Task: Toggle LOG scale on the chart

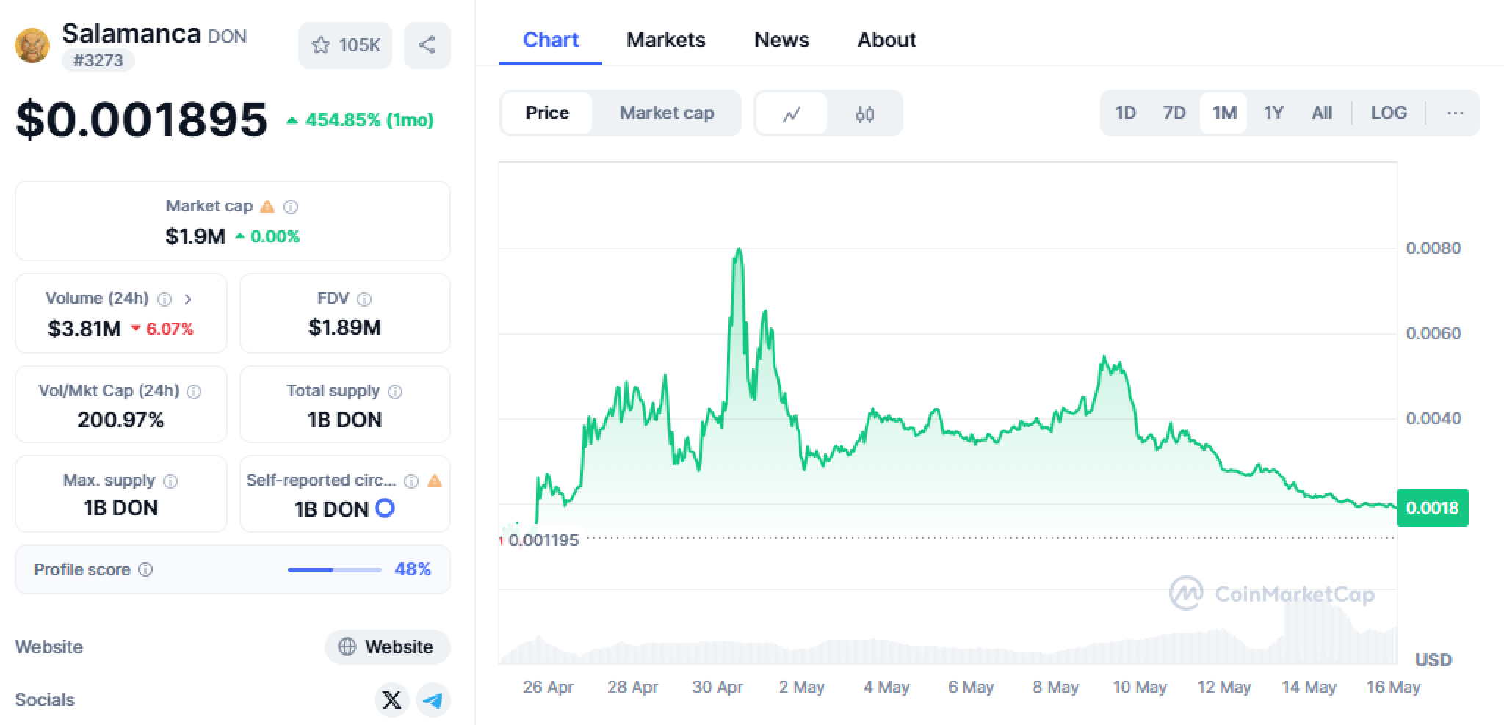Action: coord(1388,113)
